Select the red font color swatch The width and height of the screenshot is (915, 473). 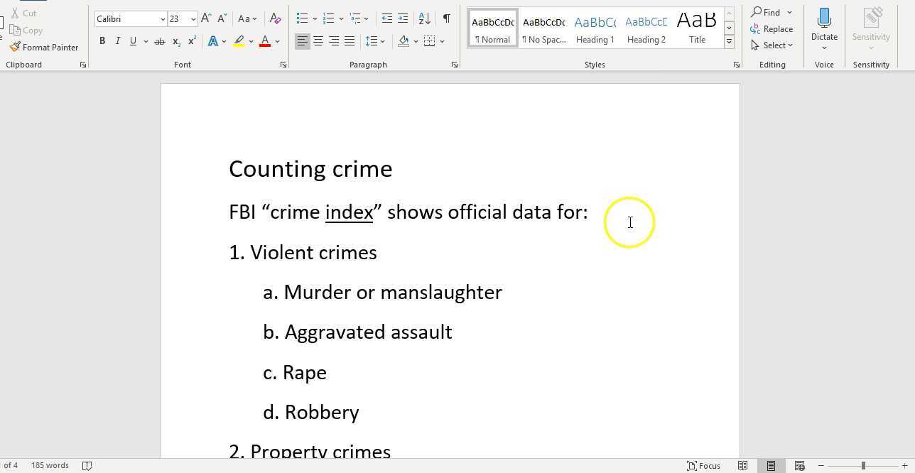pos(264,40)
